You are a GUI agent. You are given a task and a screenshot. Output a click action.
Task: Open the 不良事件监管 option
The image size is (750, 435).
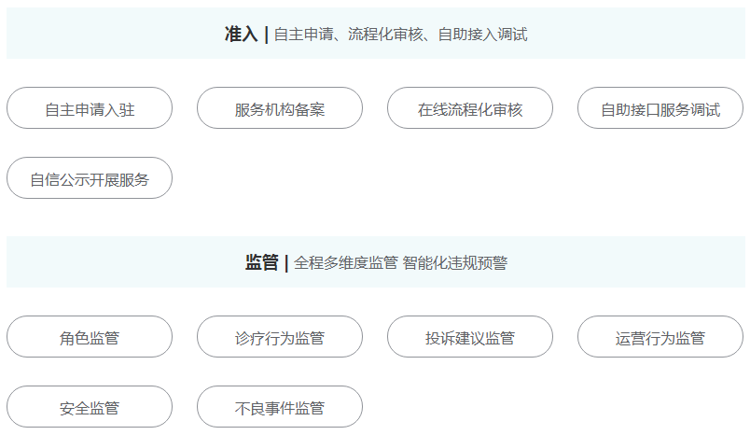click(x=280, y=407)
